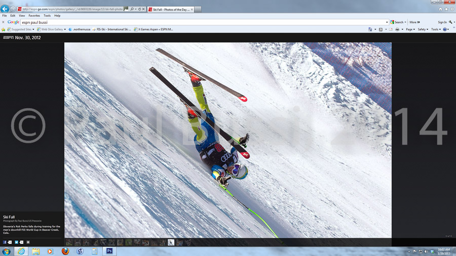Click Sign In on the Google toolbar
Screen dimensions: 456x256
pos(442,22)
